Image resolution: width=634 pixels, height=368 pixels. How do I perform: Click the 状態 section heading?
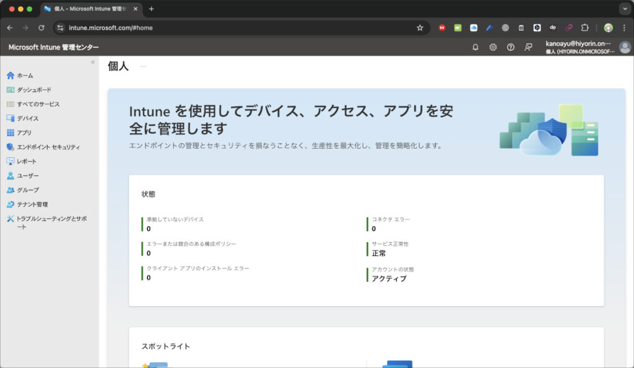149,194
